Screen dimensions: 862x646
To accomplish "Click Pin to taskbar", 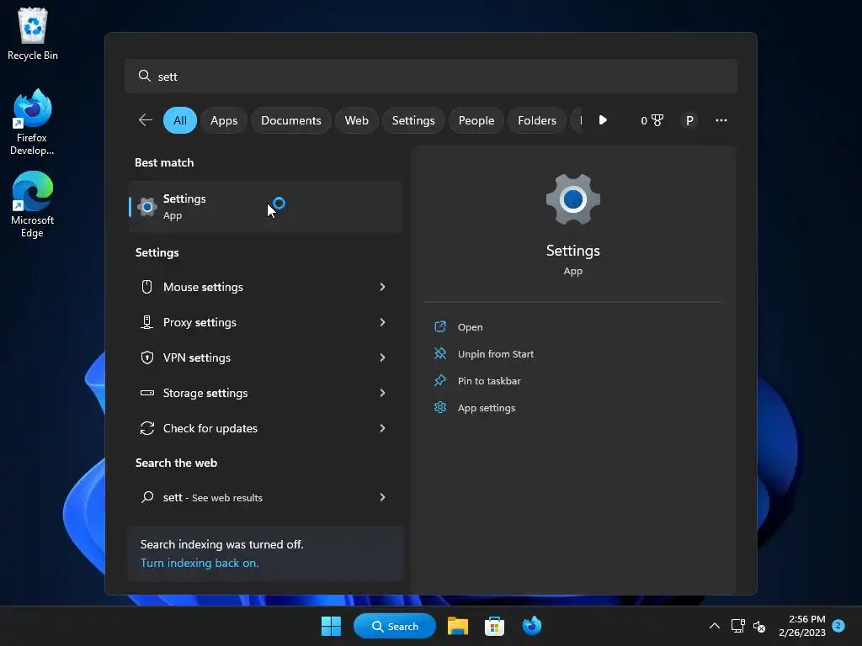I will (489, 381).
